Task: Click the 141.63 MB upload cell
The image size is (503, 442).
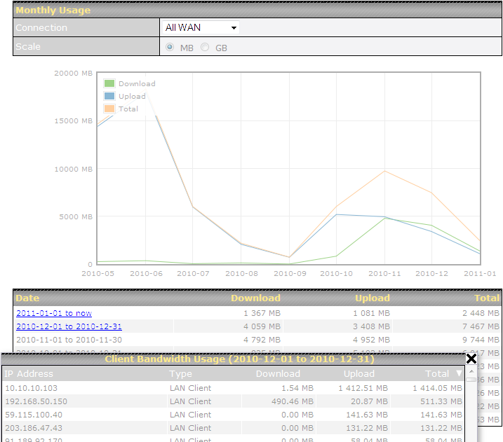Action: [367, 415]
